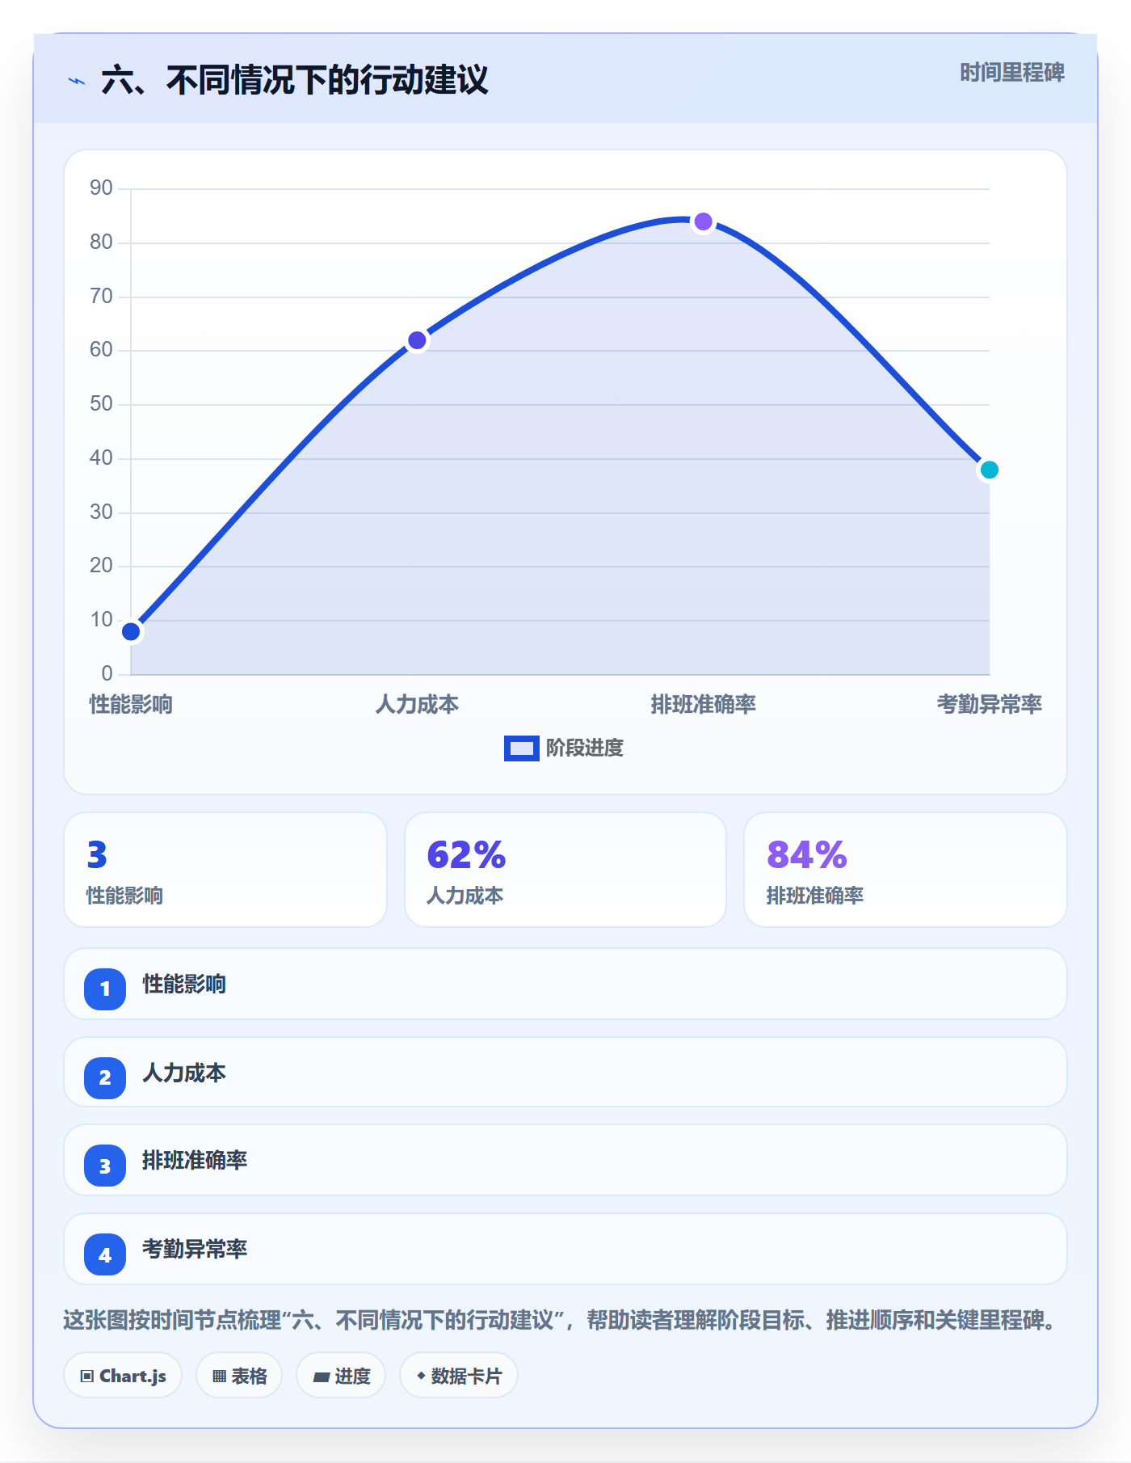
Task: Open the 84% 排班准确率 data card
Action: [x=906, y=870]
